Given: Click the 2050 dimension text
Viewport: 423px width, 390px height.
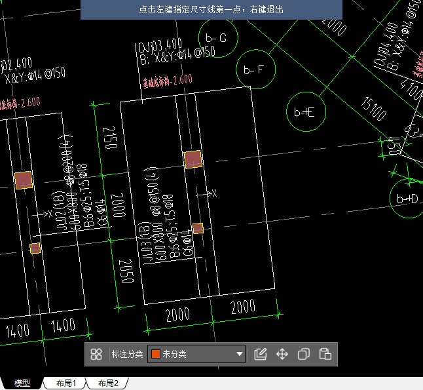Looking at the screenshot, I should [x=126, y=271].
